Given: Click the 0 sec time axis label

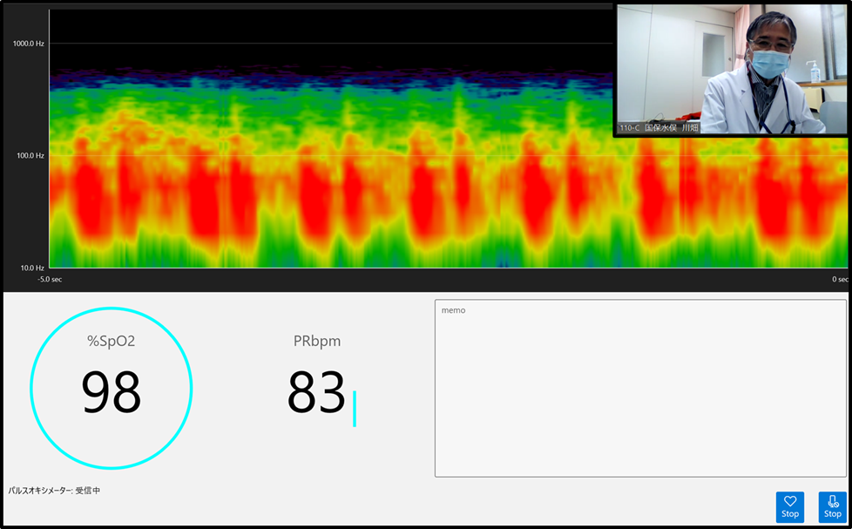Looking at the screenshot, I should pyautogui.click(x=840, y=280).
